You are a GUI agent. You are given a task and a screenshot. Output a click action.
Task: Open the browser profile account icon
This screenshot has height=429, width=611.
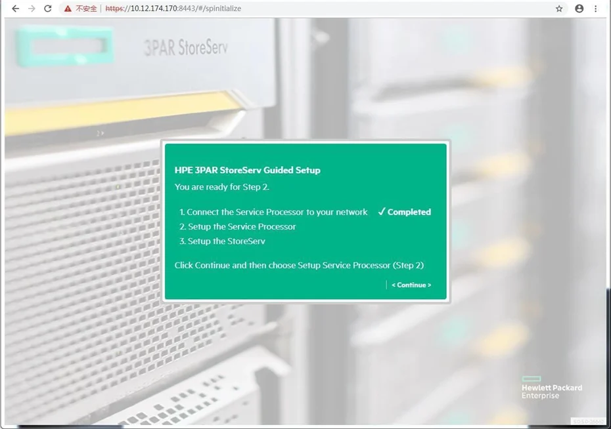click(579, 8)
